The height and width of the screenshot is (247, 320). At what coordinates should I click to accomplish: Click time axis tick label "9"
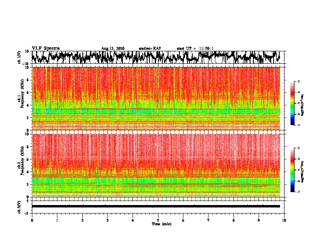click(259, 220)
